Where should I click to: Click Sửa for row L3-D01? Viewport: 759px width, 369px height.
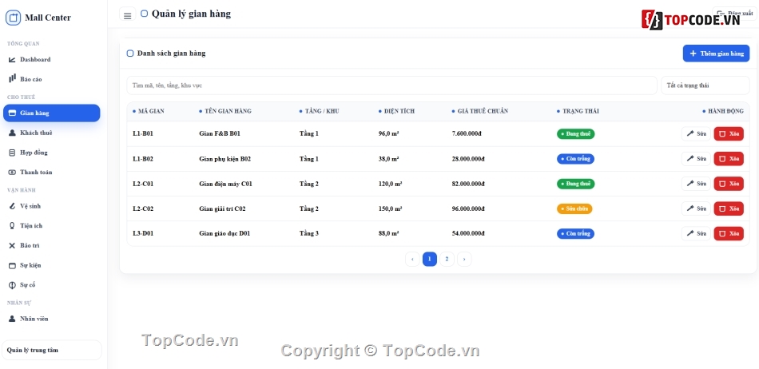(696, 233)
